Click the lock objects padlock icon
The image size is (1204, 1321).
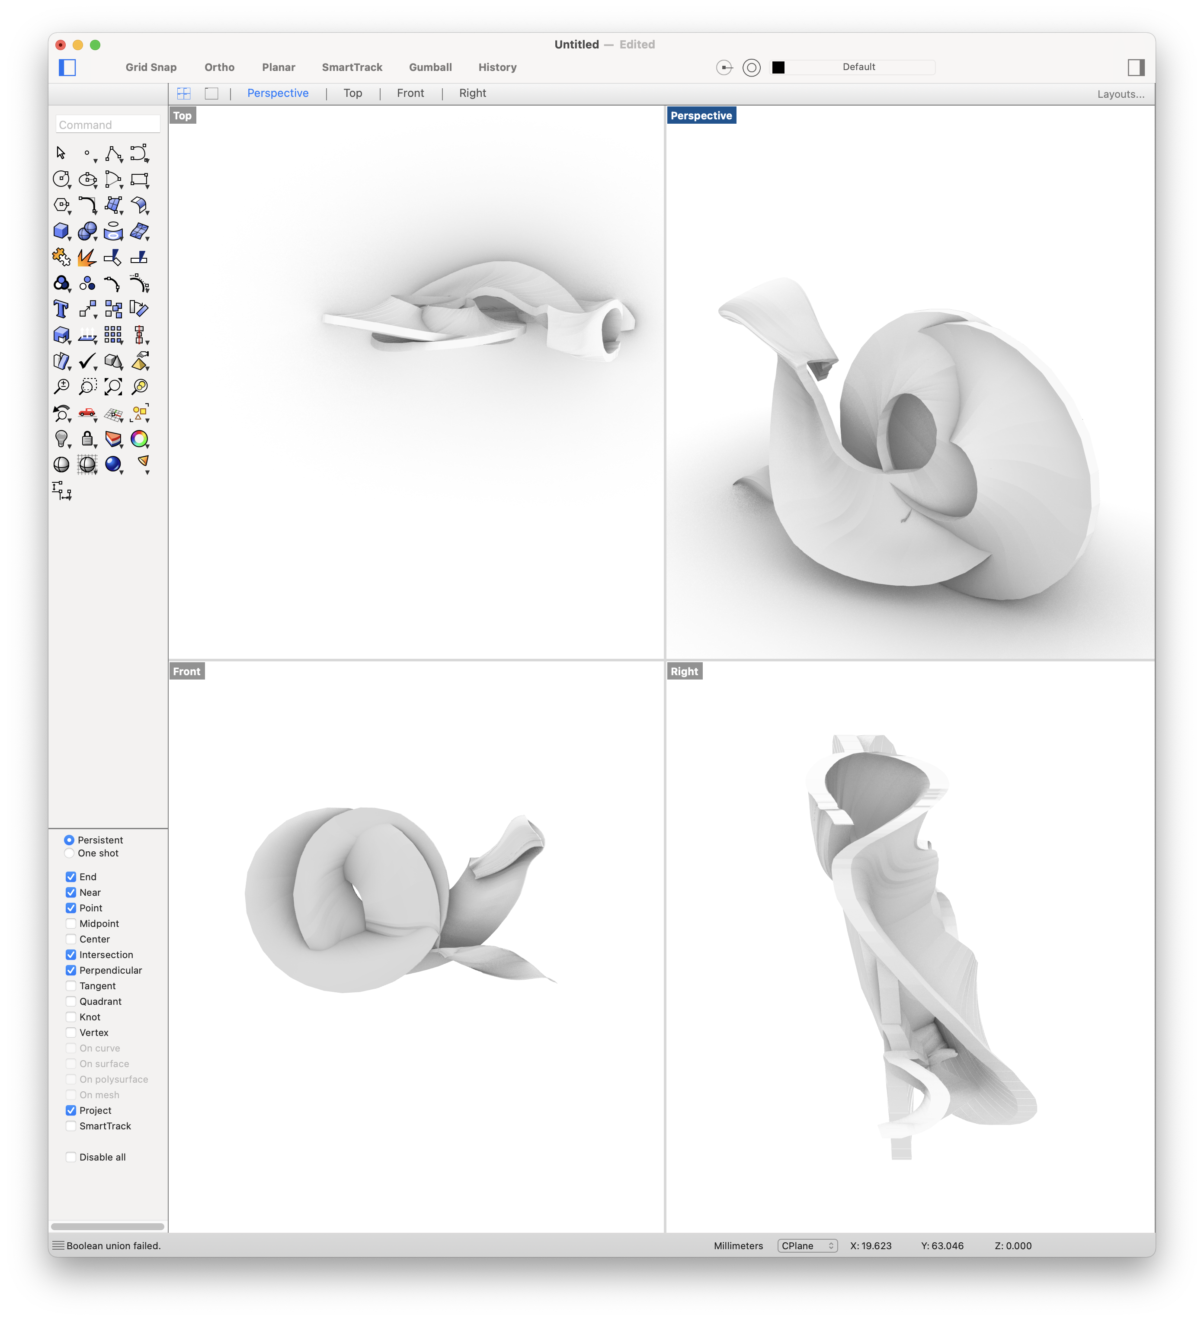click(87, 438)
